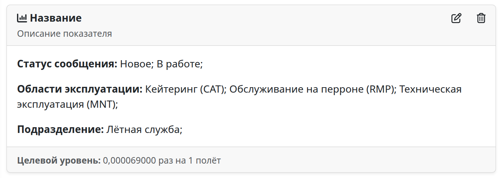
Task: Open the edit pencil icon
Action: pos(456,18)
